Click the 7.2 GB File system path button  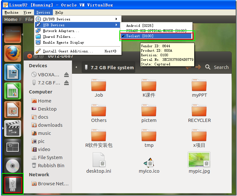click(109, 67)
